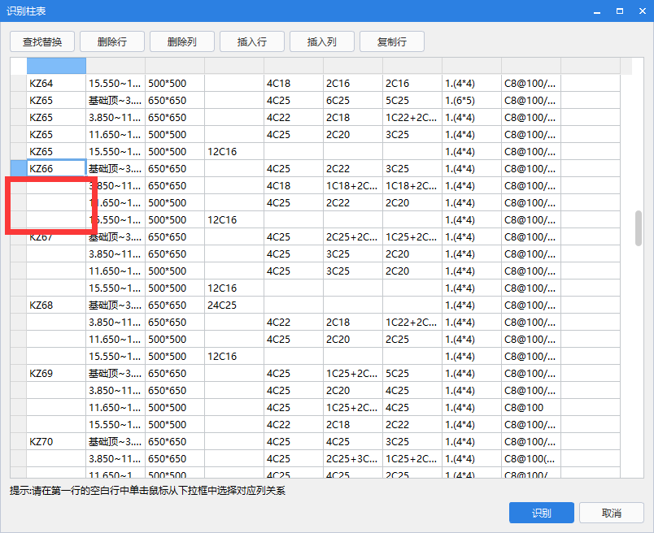
Task: Click the 查找替换 button
Action: 42,41
